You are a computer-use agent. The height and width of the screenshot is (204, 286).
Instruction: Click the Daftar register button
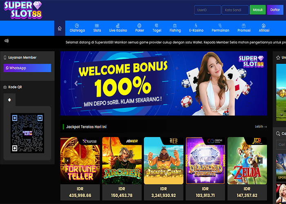[x=275, y=10]
